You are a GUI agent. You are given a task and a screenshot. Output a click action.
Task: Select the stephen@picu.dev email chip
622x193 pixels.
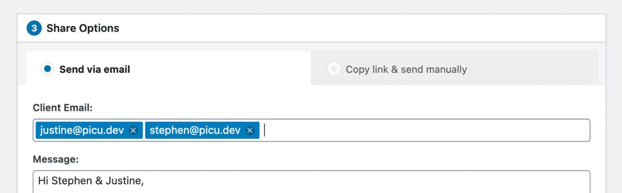tap(195, 130)
